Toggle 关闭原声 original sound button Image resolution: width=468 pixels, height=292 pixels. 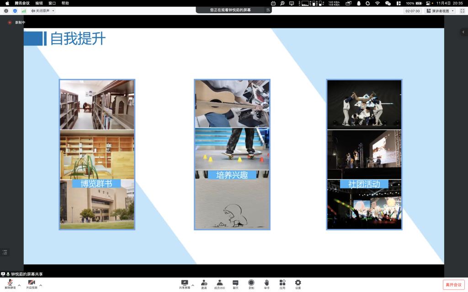(43, 10)
